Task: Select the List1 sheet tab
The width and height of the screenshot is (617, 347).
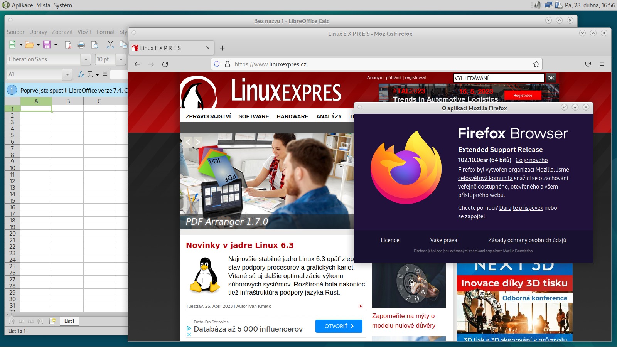Action: (x=69, y=321)
